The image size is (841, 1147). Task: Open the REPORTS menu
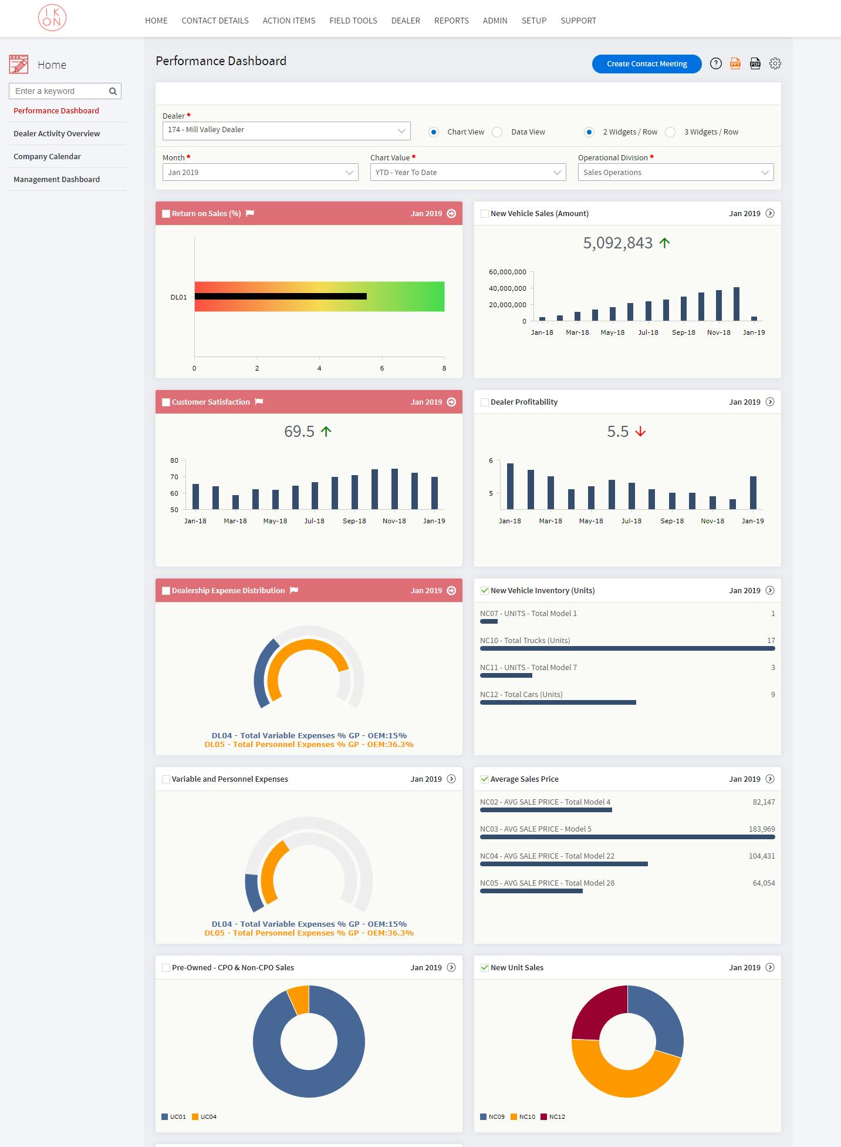click(451, 21)
